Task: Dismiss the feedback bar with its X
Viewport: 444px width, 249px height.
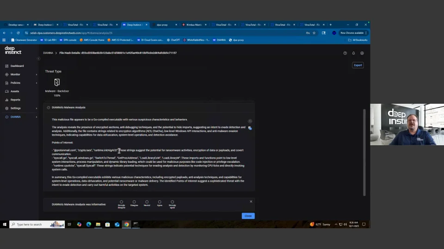Action: coord(251,202)
